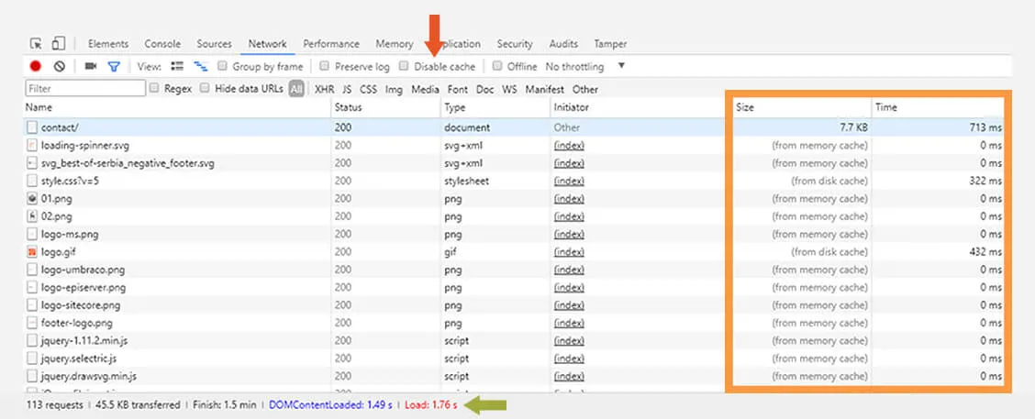Sort by the Time column header
Image resolution: width=1035 pixels, height=419 pixels.
click(x=938, y=107)
